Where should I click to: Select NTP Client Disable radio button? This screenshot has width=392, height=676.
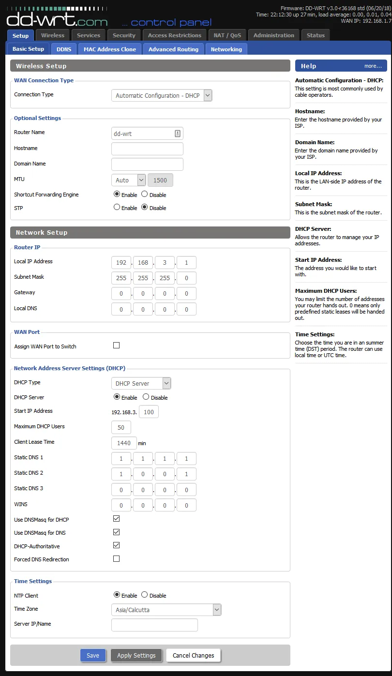pos(145,595)
